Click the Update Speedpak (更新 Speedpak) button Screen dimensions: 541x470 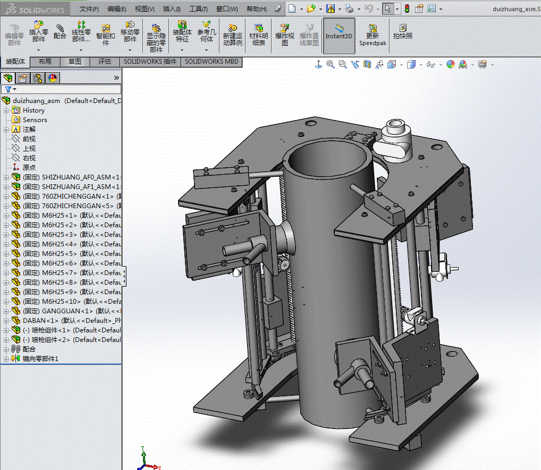(x=372, y=35)
